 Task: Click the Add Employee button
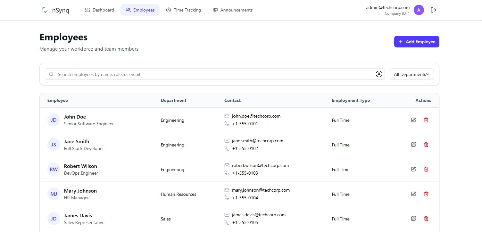point(417,42)
